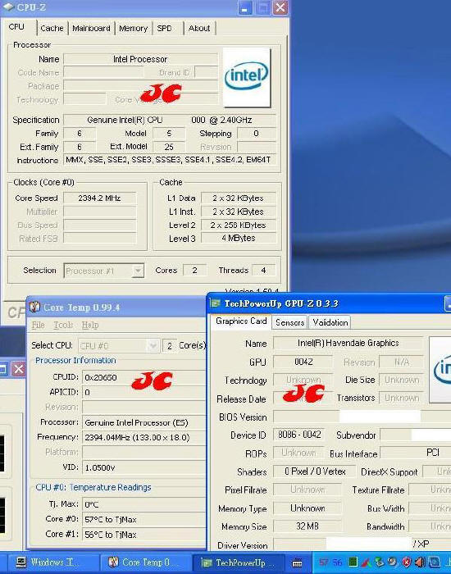Click the Device ID 8086 - 0042 field

299,435
